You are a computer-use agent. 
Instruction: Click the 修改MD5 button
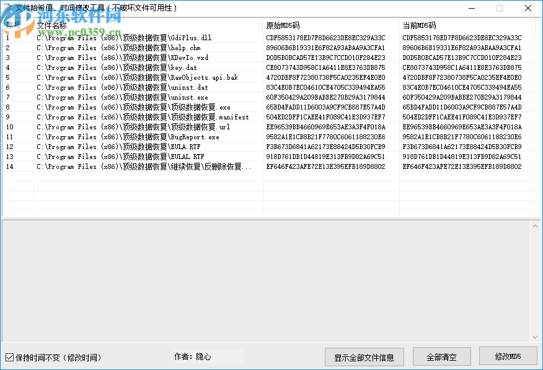[x=509, y=356]
